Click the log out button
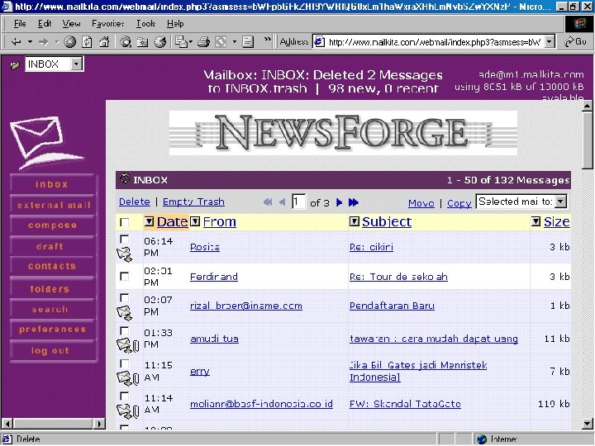 coord(52,351)
